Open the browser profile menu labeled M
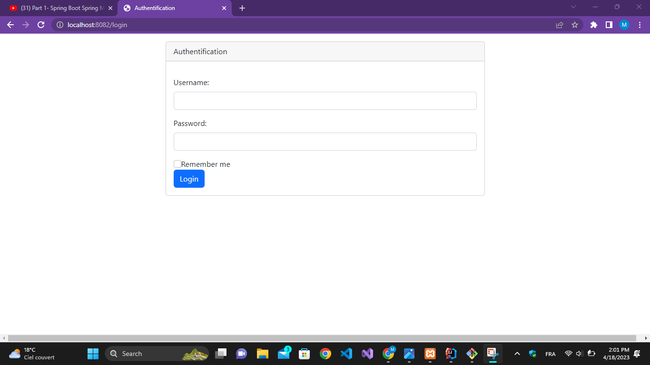This screenshot has height=365, width=650. [x=624, y=25]
